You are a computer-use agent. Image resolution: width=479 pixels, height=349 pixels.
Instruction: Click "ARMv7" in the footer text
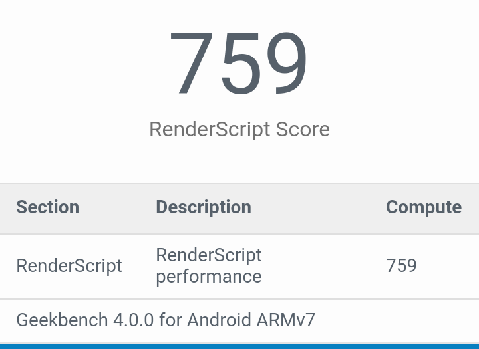click(285, 320)
